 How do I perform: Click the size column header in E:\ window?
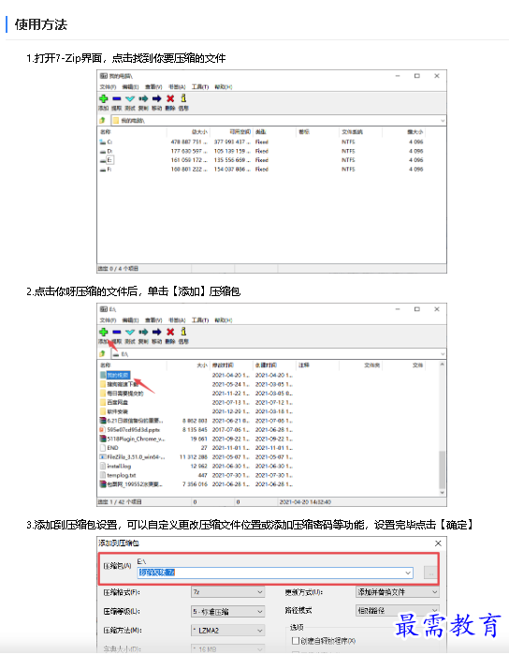coord(188,365)
